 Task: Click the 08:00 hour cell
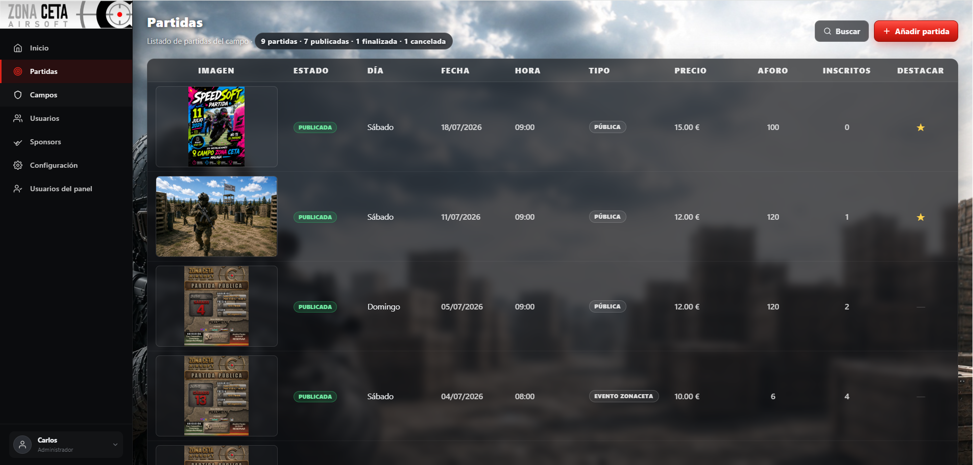pyautogui.click(x=525, y=397)
